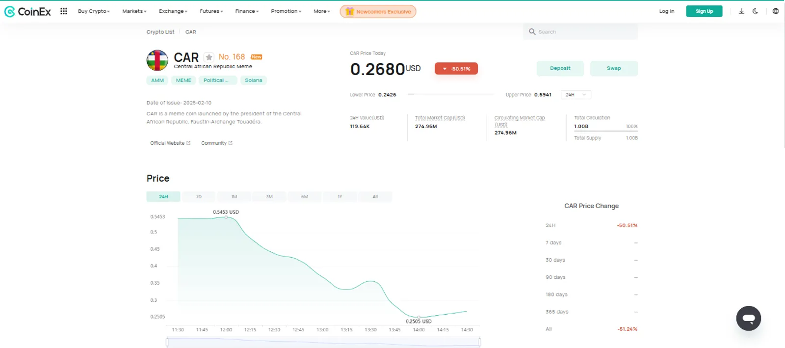This screenshot has height=348, width=785.
Task: Open the language globe icon
Action: pyautogui.click(x=776, y=11)
